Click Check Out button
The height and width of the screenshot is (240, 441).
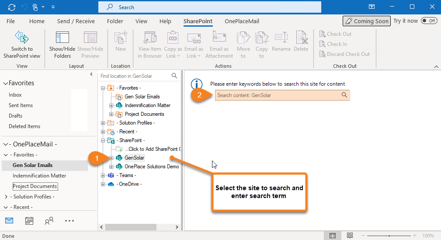(335, 34)
